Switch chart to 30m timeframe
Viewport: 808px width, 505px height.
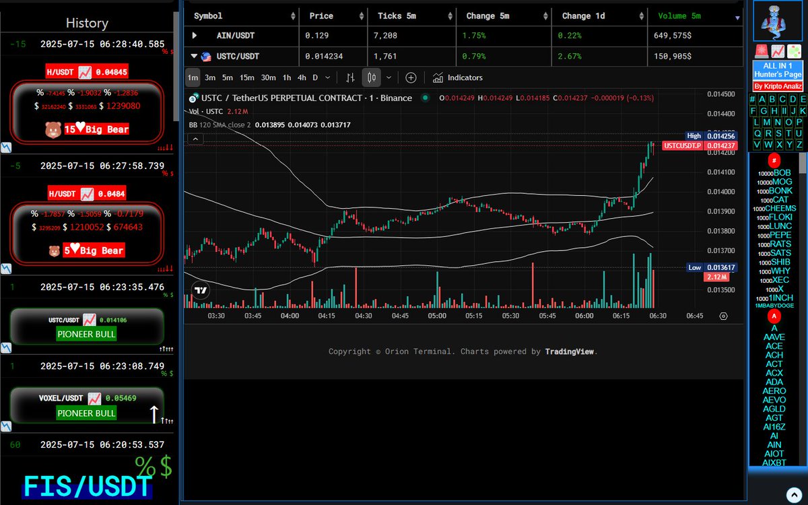click(268, 77)
